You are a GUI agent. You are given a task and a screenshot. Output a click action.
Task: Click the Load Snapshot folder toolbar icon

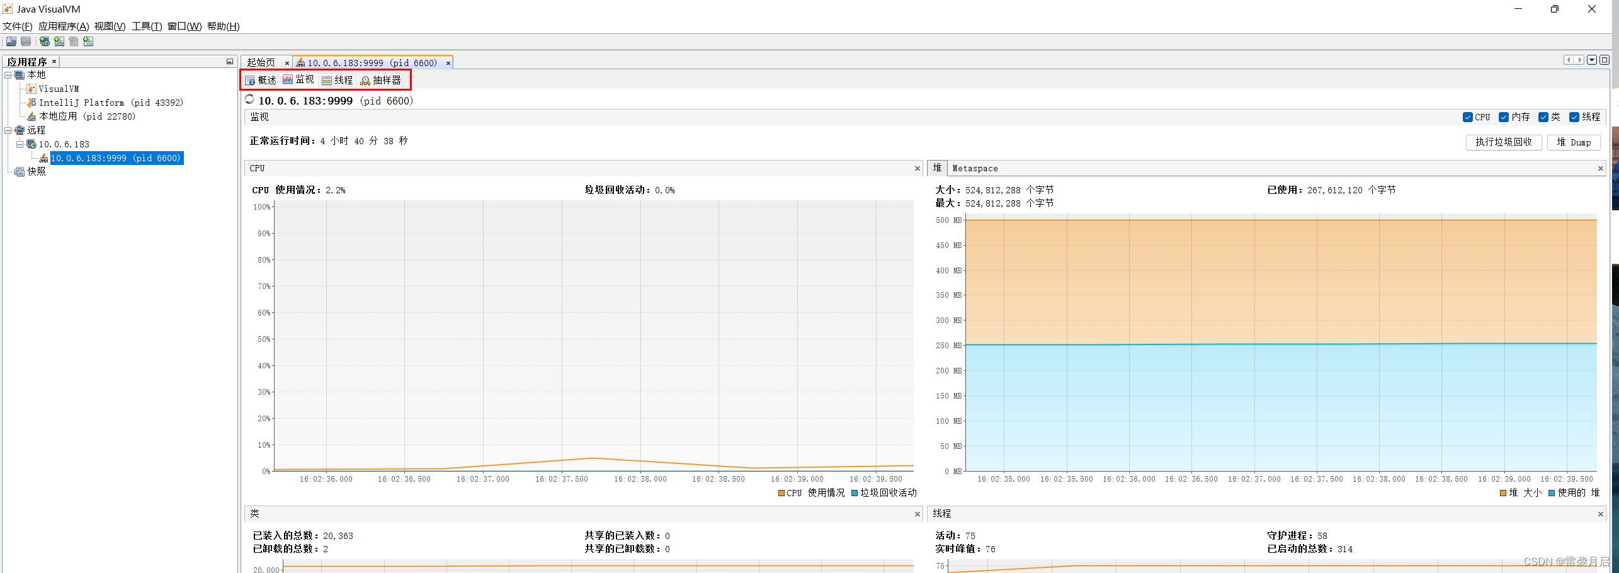click(11, 42)
